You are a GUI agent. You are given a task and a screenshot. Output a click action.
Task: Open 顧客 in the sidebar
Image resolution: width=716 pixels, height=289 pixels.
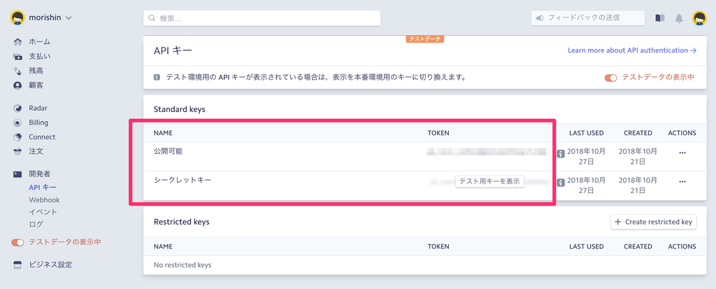coord(36,85)
